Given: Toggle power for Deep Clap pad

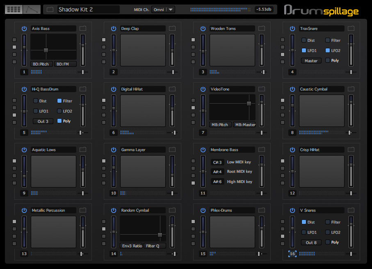Looking at the screenshot, I should coord(114,29).
